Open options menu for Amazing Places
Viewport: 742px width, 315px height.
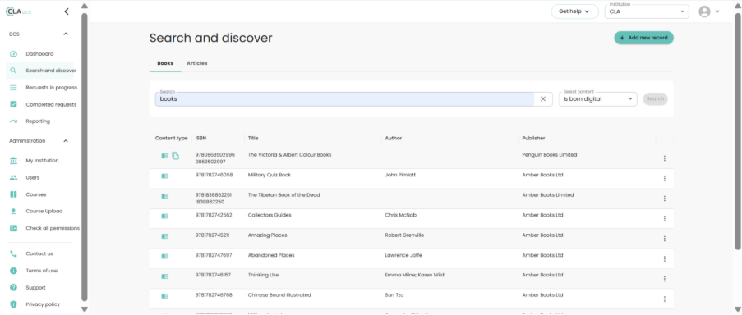click(x=665, y=239)
